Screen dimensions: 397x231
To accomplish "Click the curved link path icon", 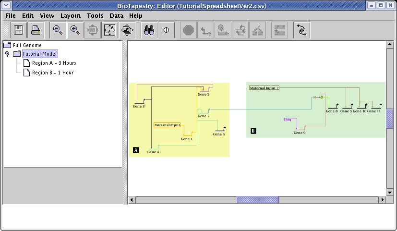I will click(x=302, y=30).
